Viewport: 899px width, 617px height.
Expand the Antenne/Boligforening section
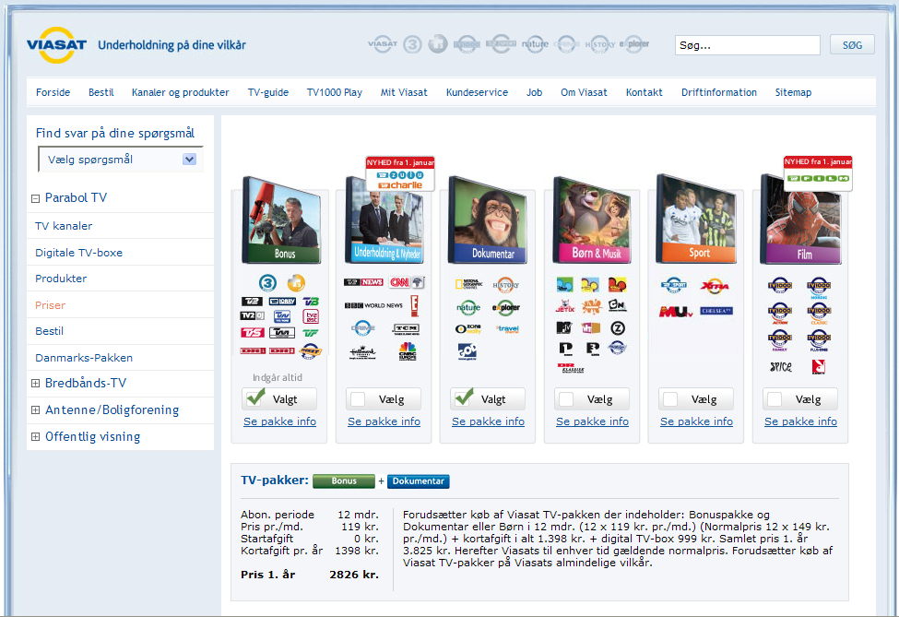click(36, 410)
